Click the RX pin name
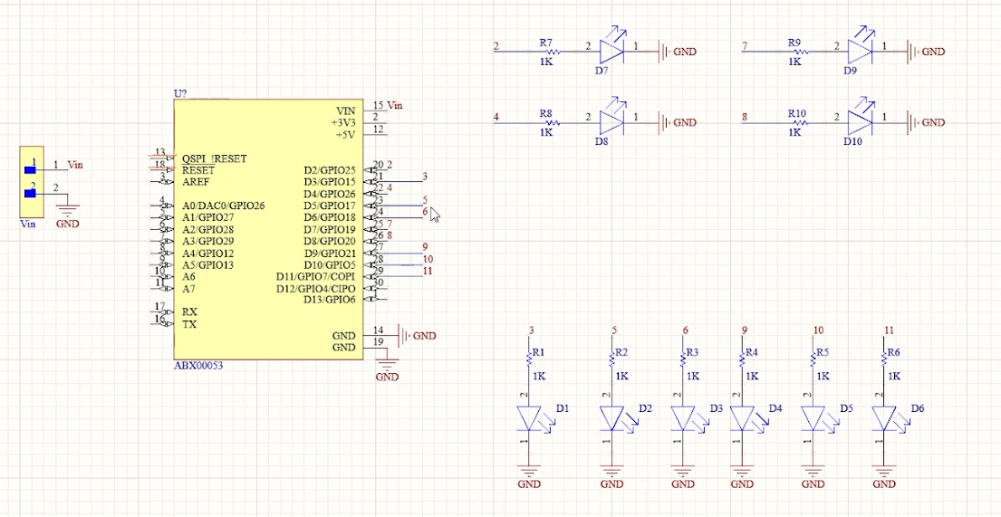The width and height of the screenshot is (1001, 517). 189,312
